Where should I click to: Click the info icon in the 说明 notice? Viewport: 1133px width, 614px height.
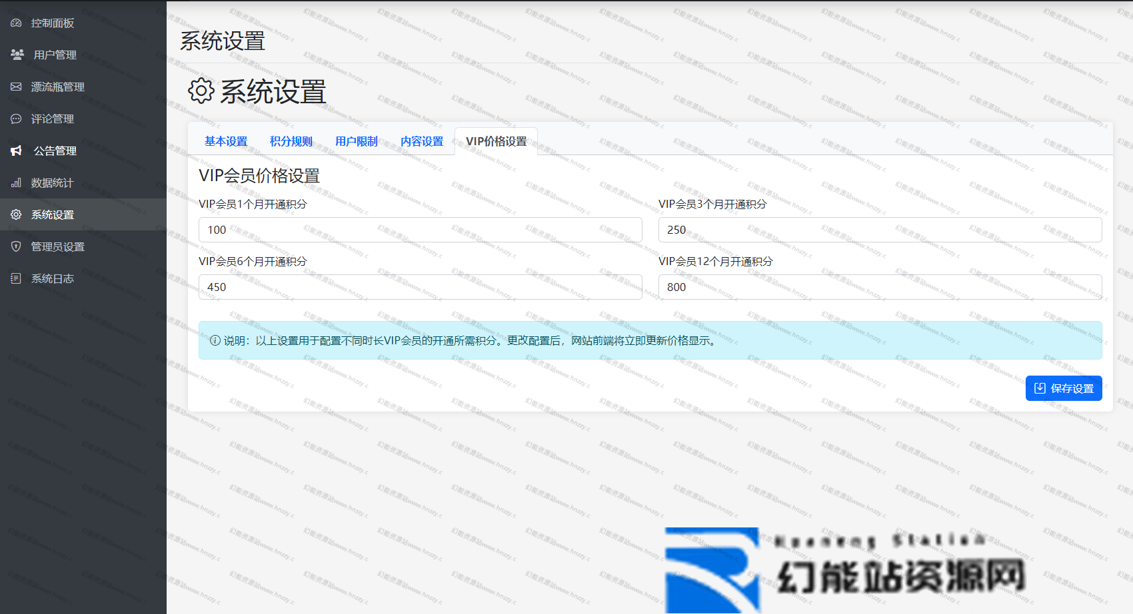pos(215,340)
